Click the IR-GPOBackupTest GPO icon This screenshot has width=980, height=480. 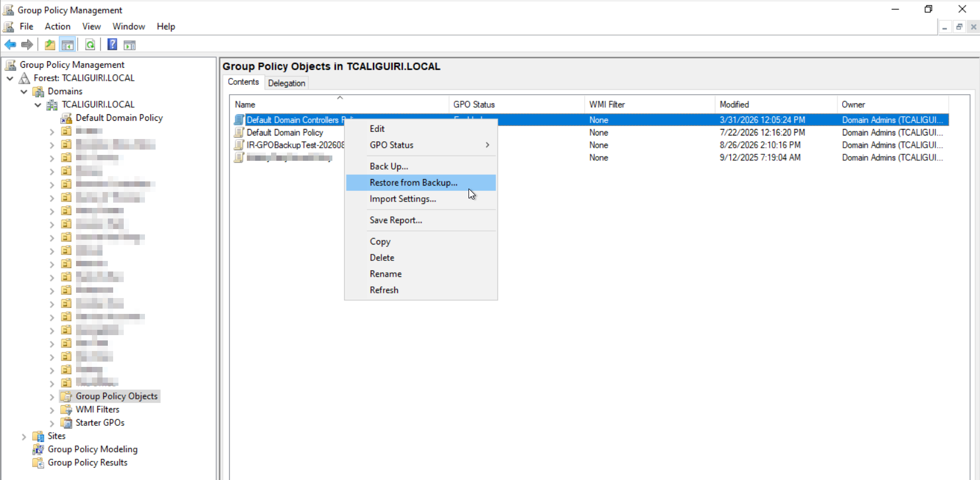pyautogui.click(x=239, y=145)
